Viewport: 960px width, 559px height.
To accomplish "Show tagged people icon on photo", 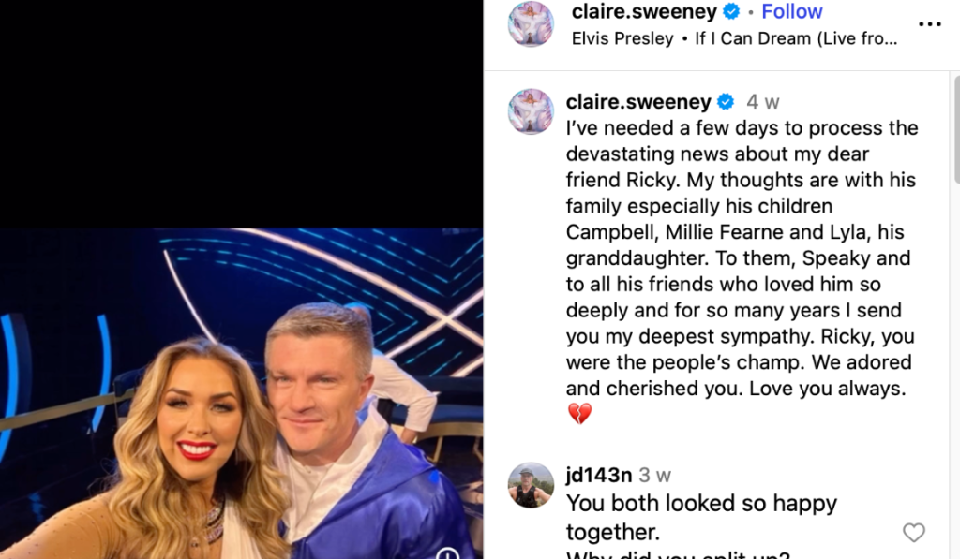I will point(447,552).
